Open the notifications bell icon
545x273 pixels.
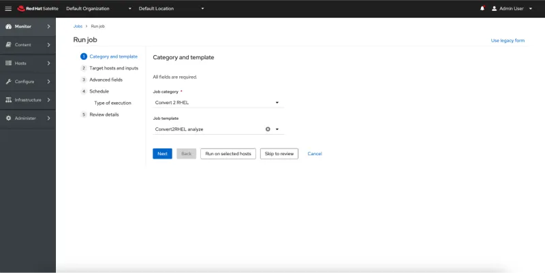click(482, 8)
